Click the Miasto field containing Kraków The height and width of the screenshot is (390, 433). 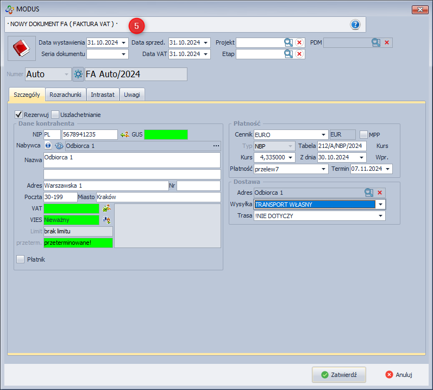158,197
